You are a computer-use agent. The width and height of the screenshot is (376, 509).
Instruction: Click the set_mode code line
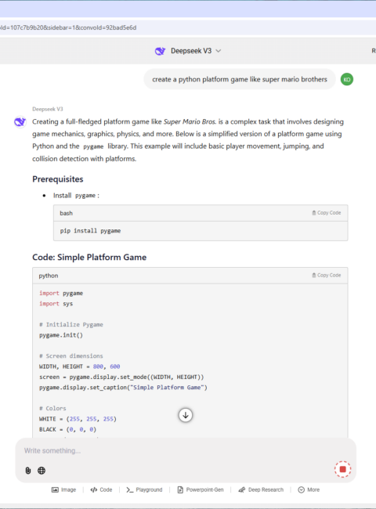click(121, 377)
